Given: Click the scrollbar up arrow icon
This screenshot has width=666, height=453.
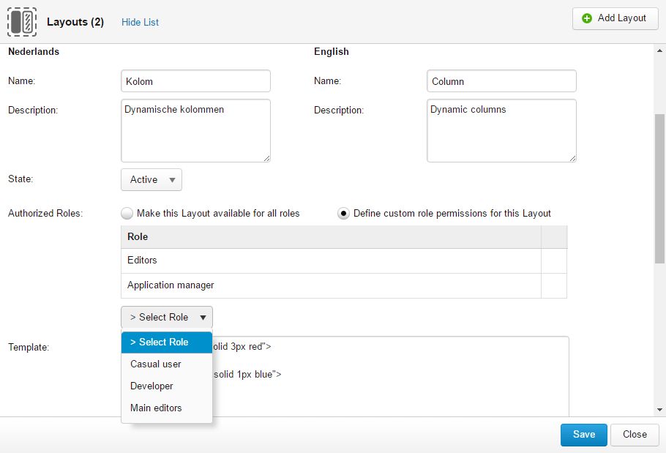Looking at the screenshot, I should [x=659, y=51].
